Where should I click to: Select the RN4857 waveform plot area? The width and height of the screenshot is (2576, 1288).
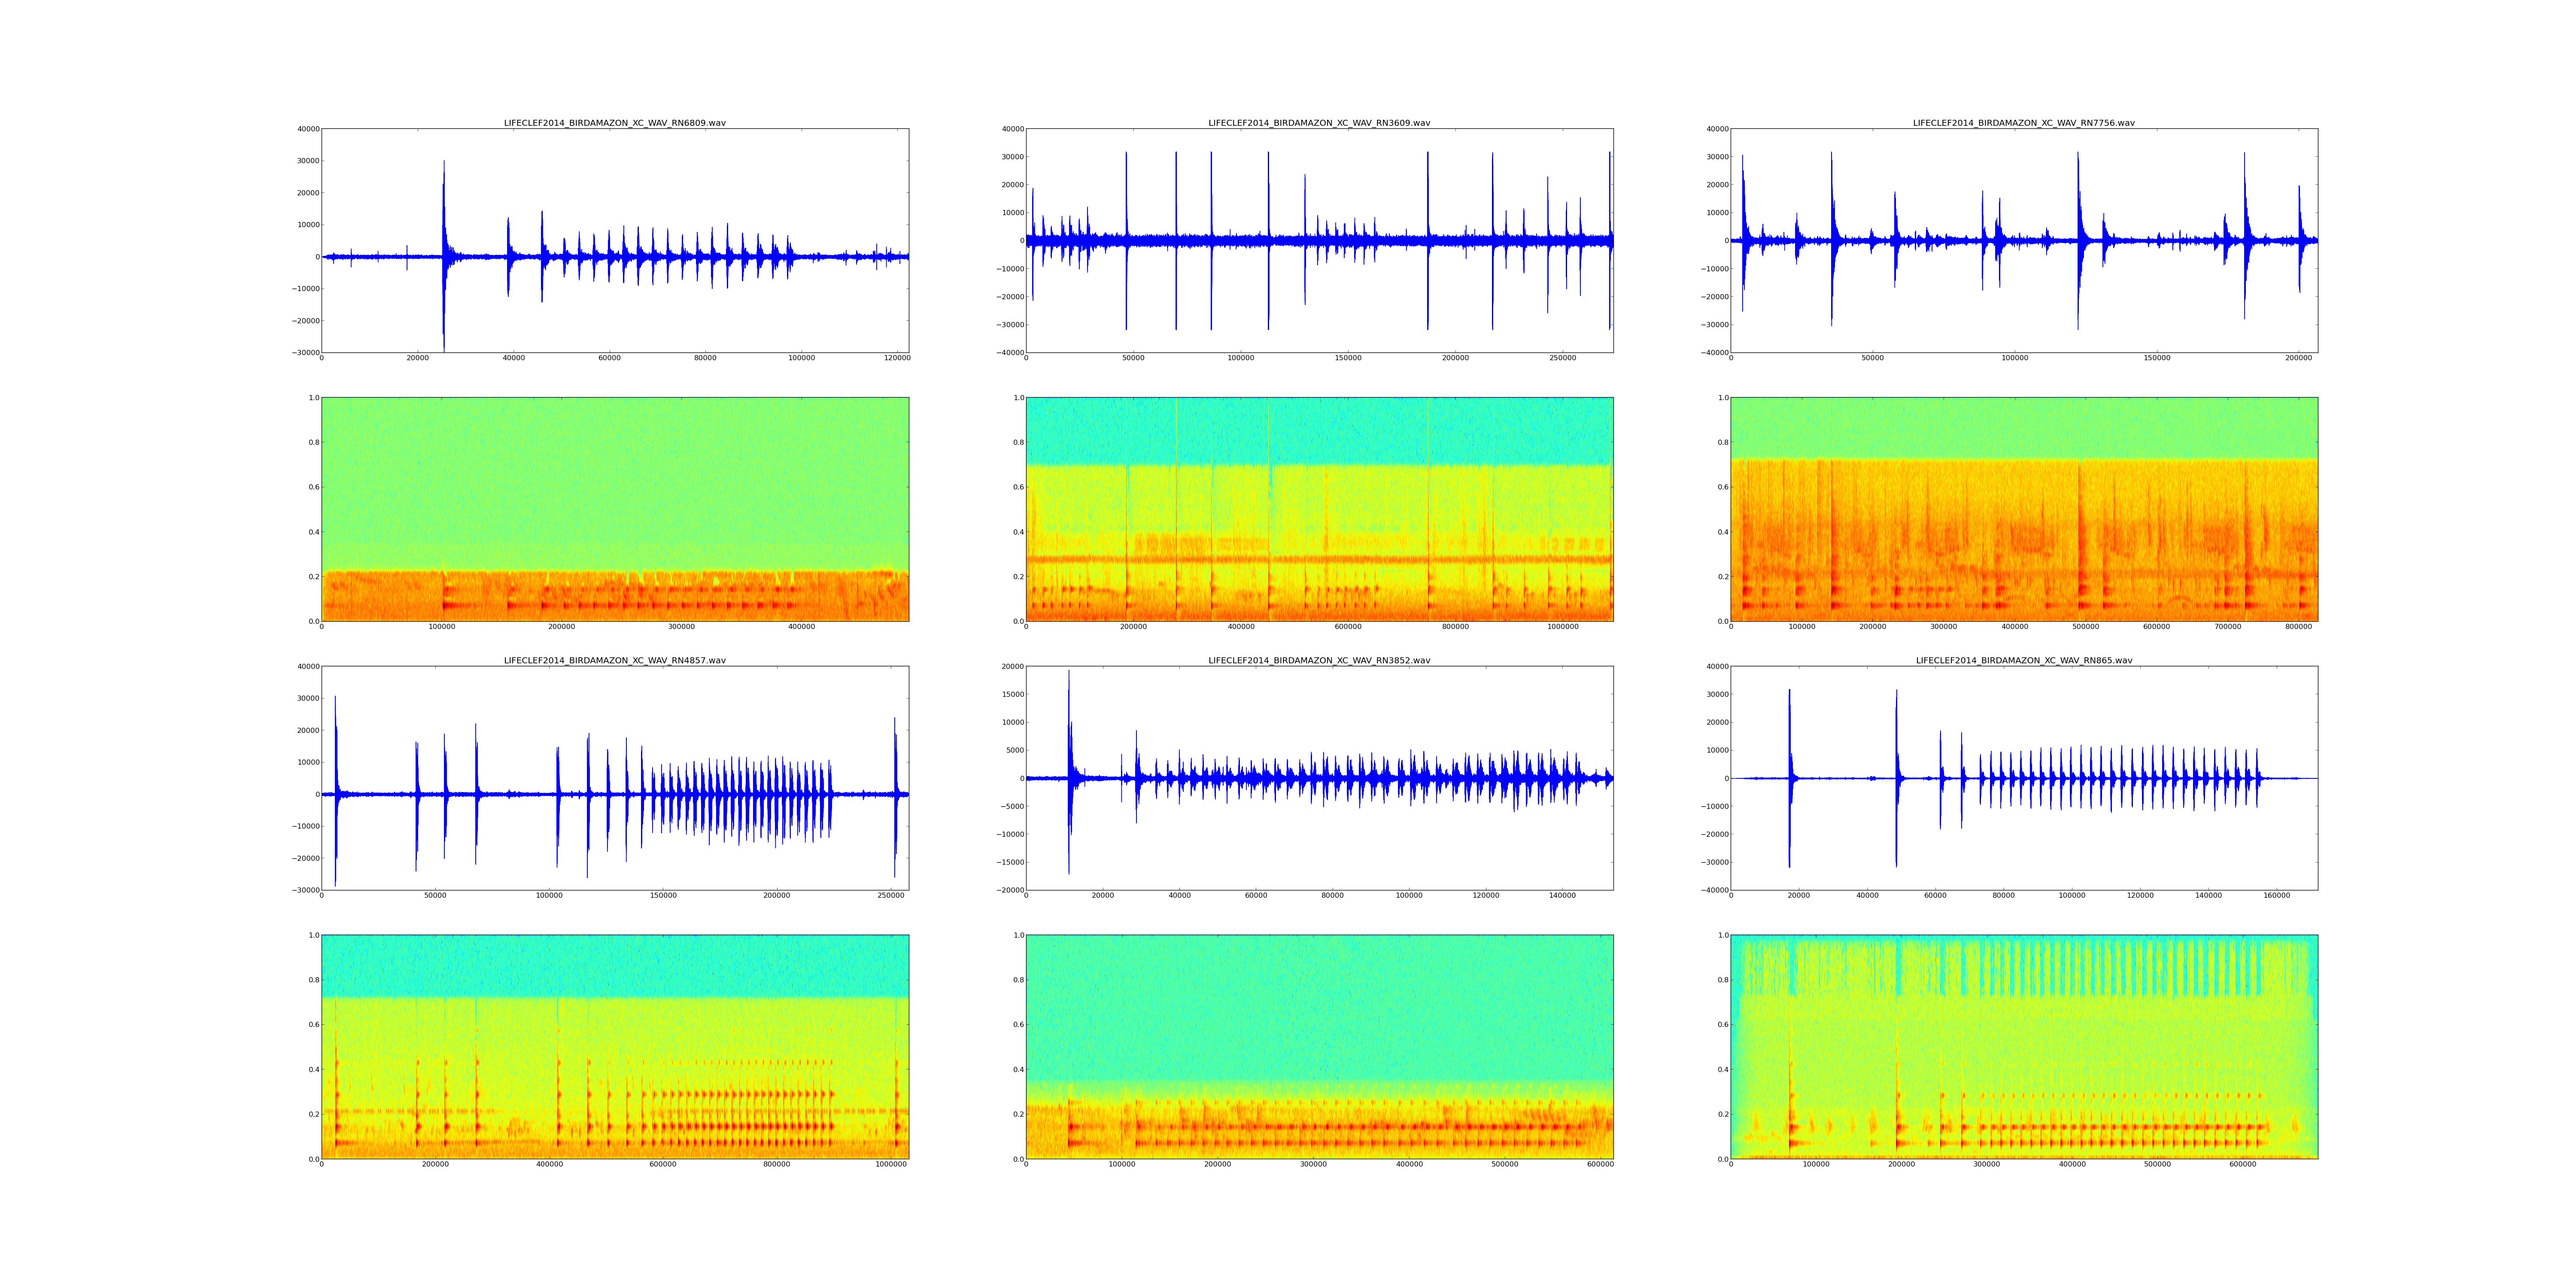(x=614, y=778)
